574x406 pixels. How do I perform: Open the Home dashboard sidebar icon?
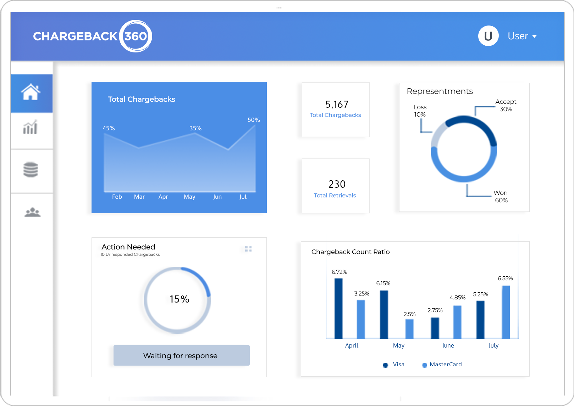31,93
